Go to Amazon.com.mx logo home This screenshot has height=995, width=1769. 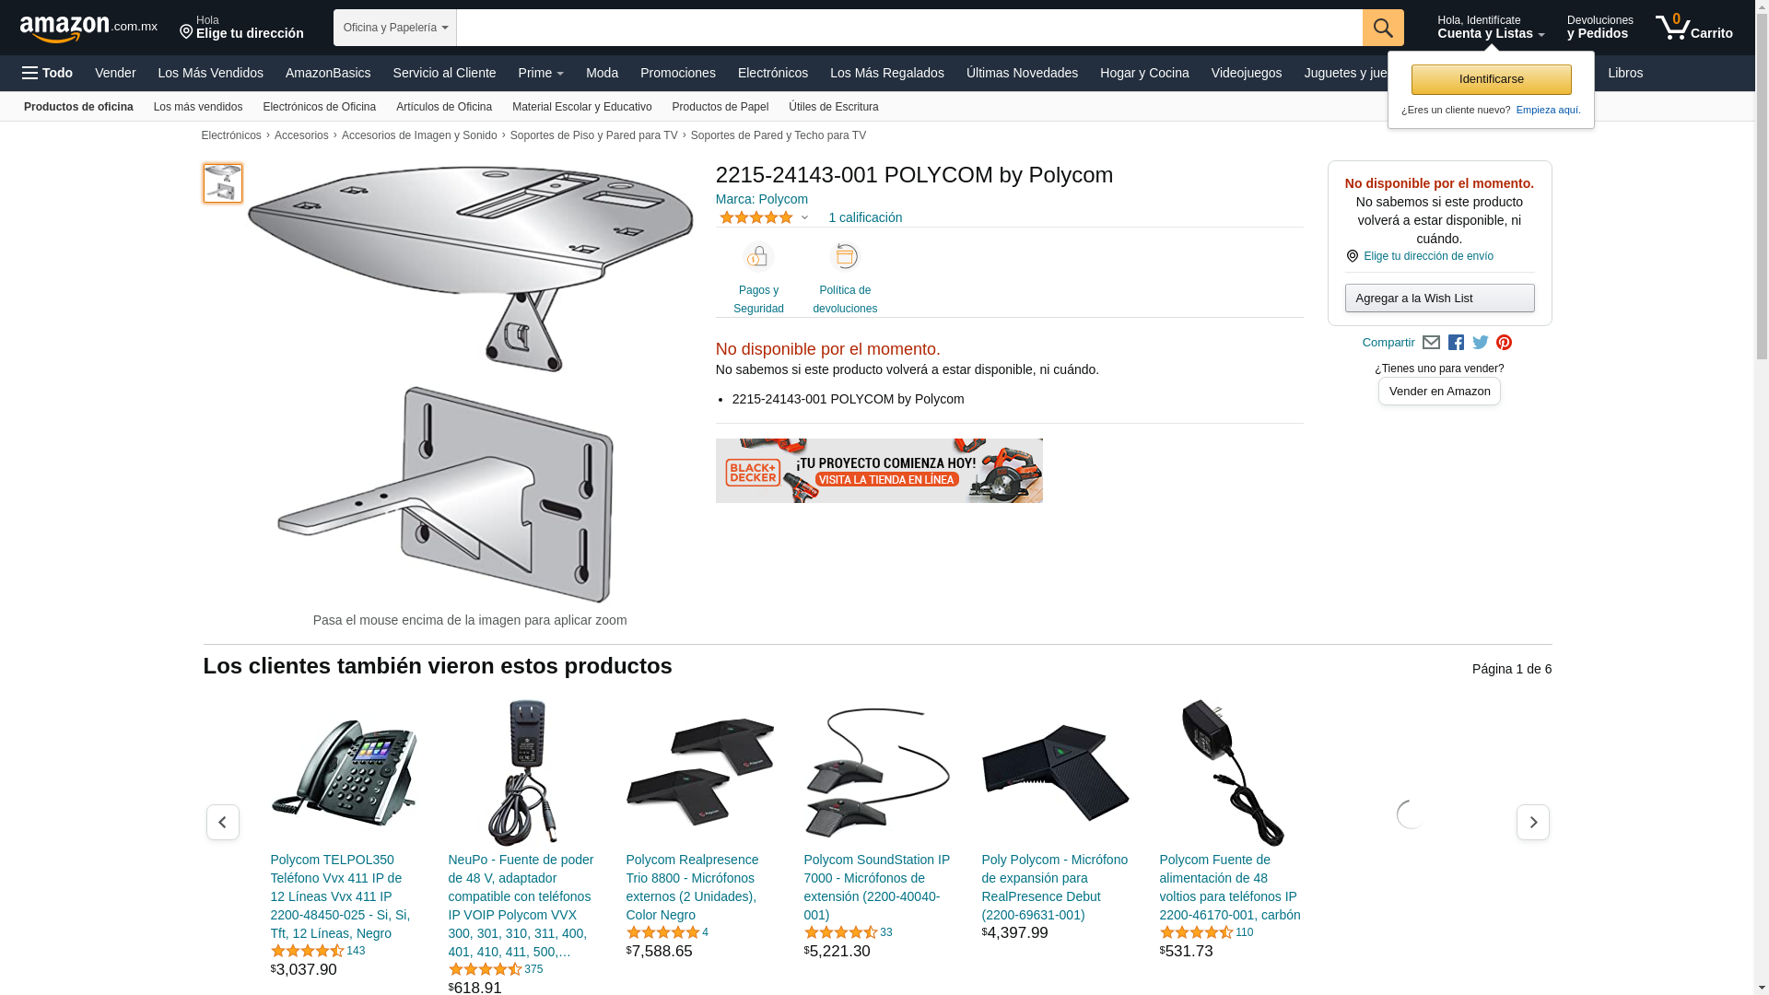pyautogui.click(x=88, y=29)
